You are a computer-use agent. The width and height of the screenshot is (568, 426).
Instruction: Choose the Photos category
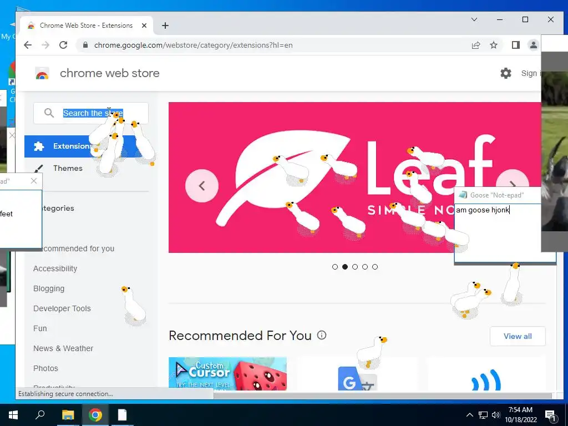(45, 368)
